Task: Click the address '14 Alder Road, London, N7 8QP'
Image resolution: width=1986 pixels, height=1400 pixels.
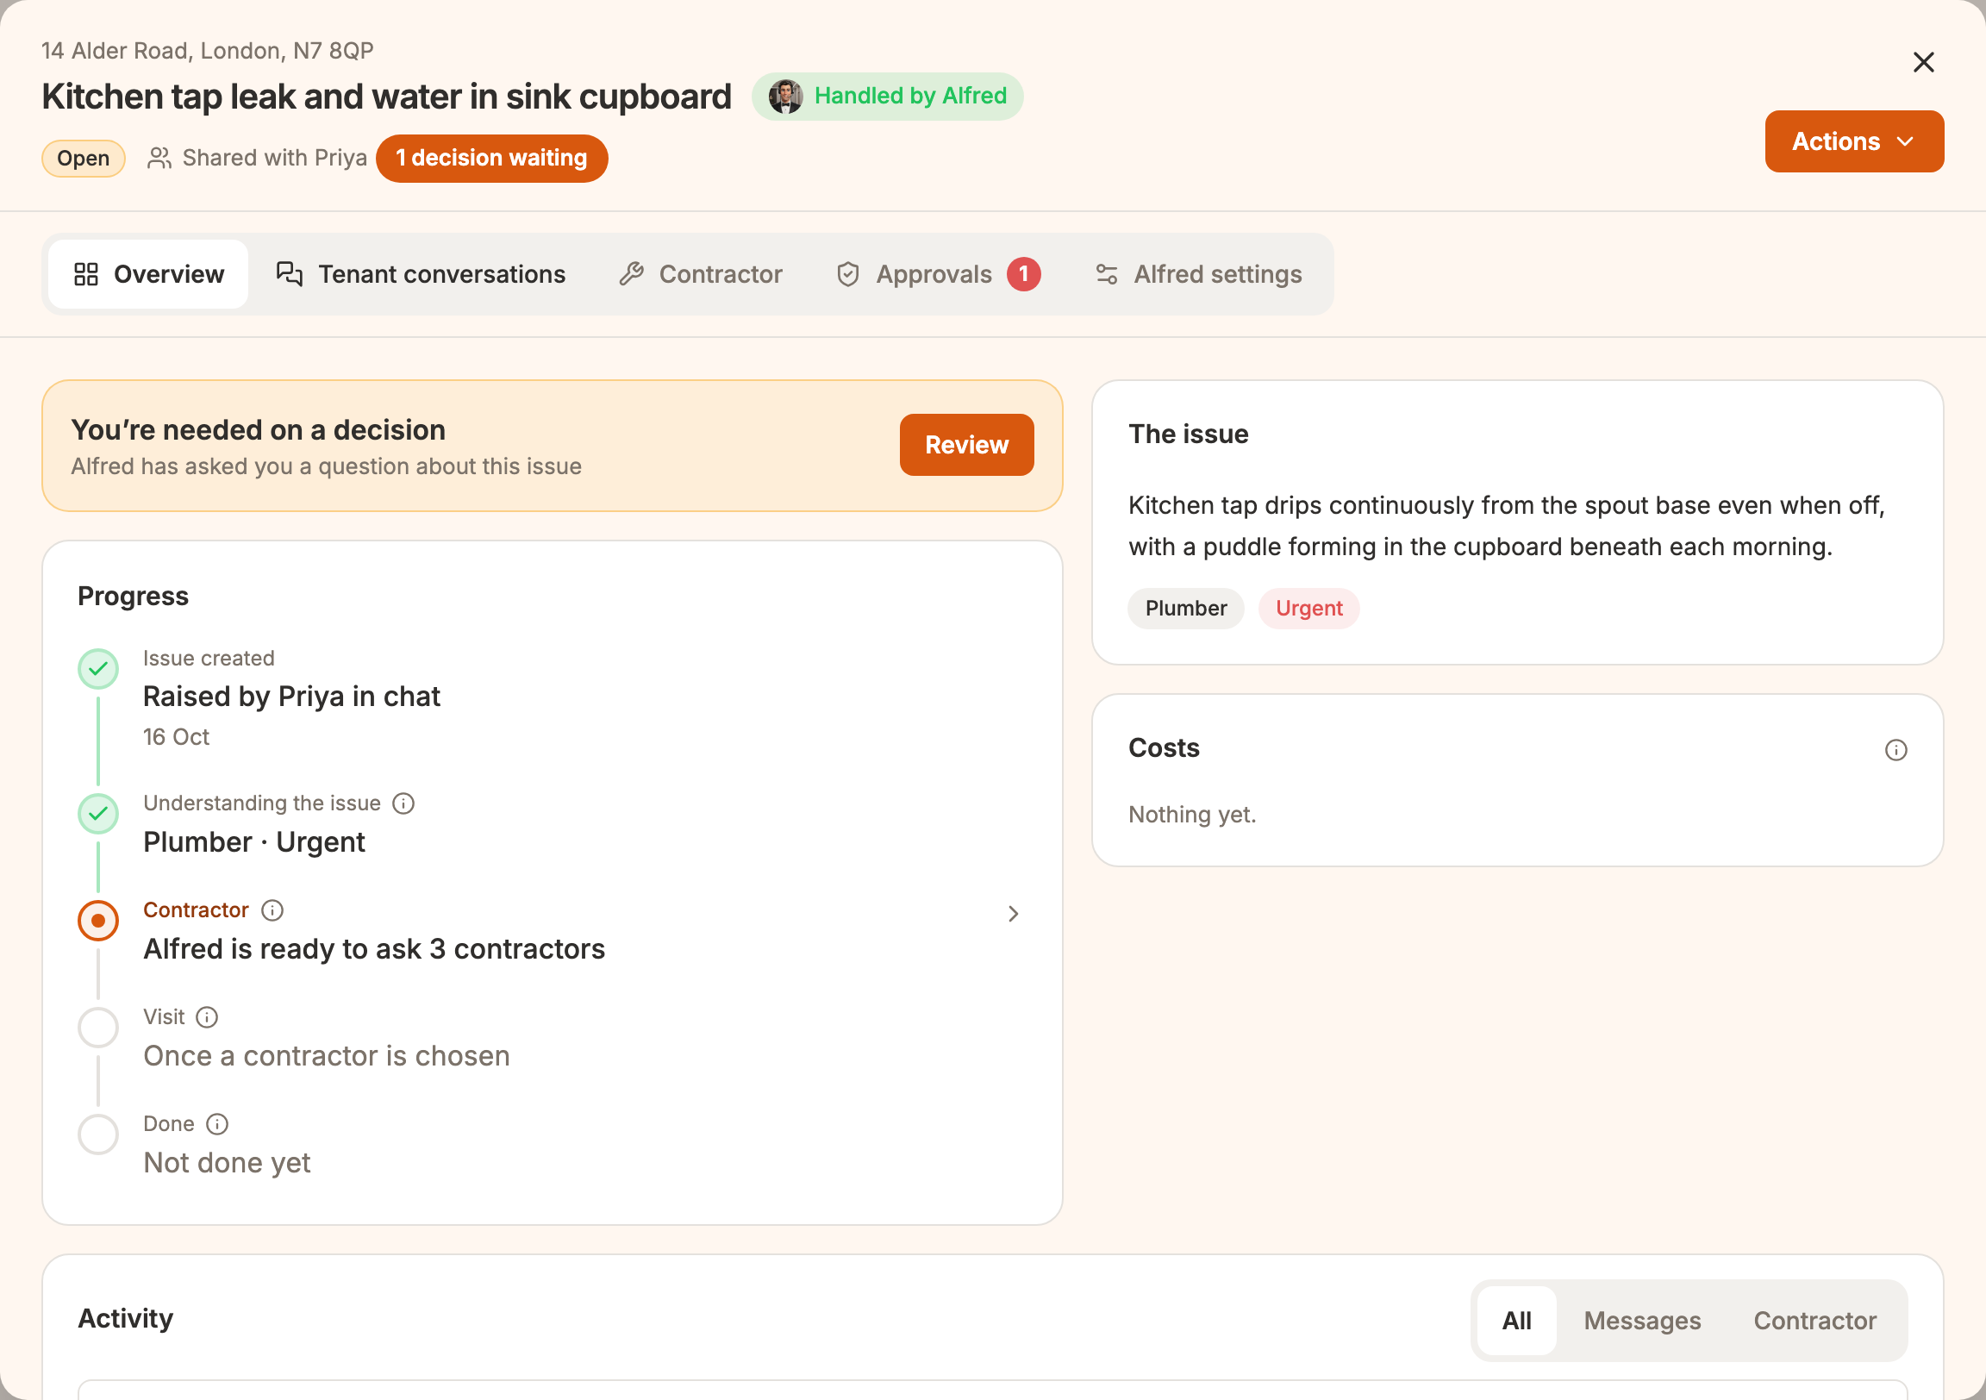Action: (x=208, y=50)
